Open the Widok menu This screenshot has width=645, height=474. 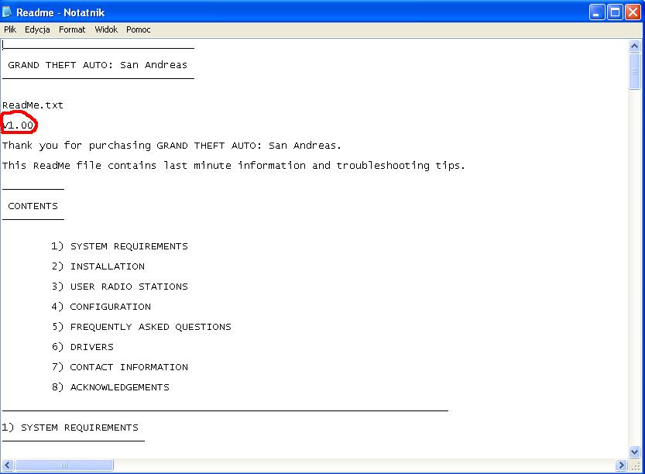tap(106, 29)
